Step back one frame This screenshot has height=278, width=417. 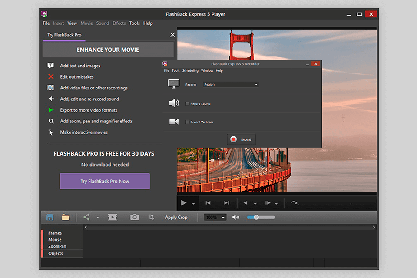pos(246,203)
